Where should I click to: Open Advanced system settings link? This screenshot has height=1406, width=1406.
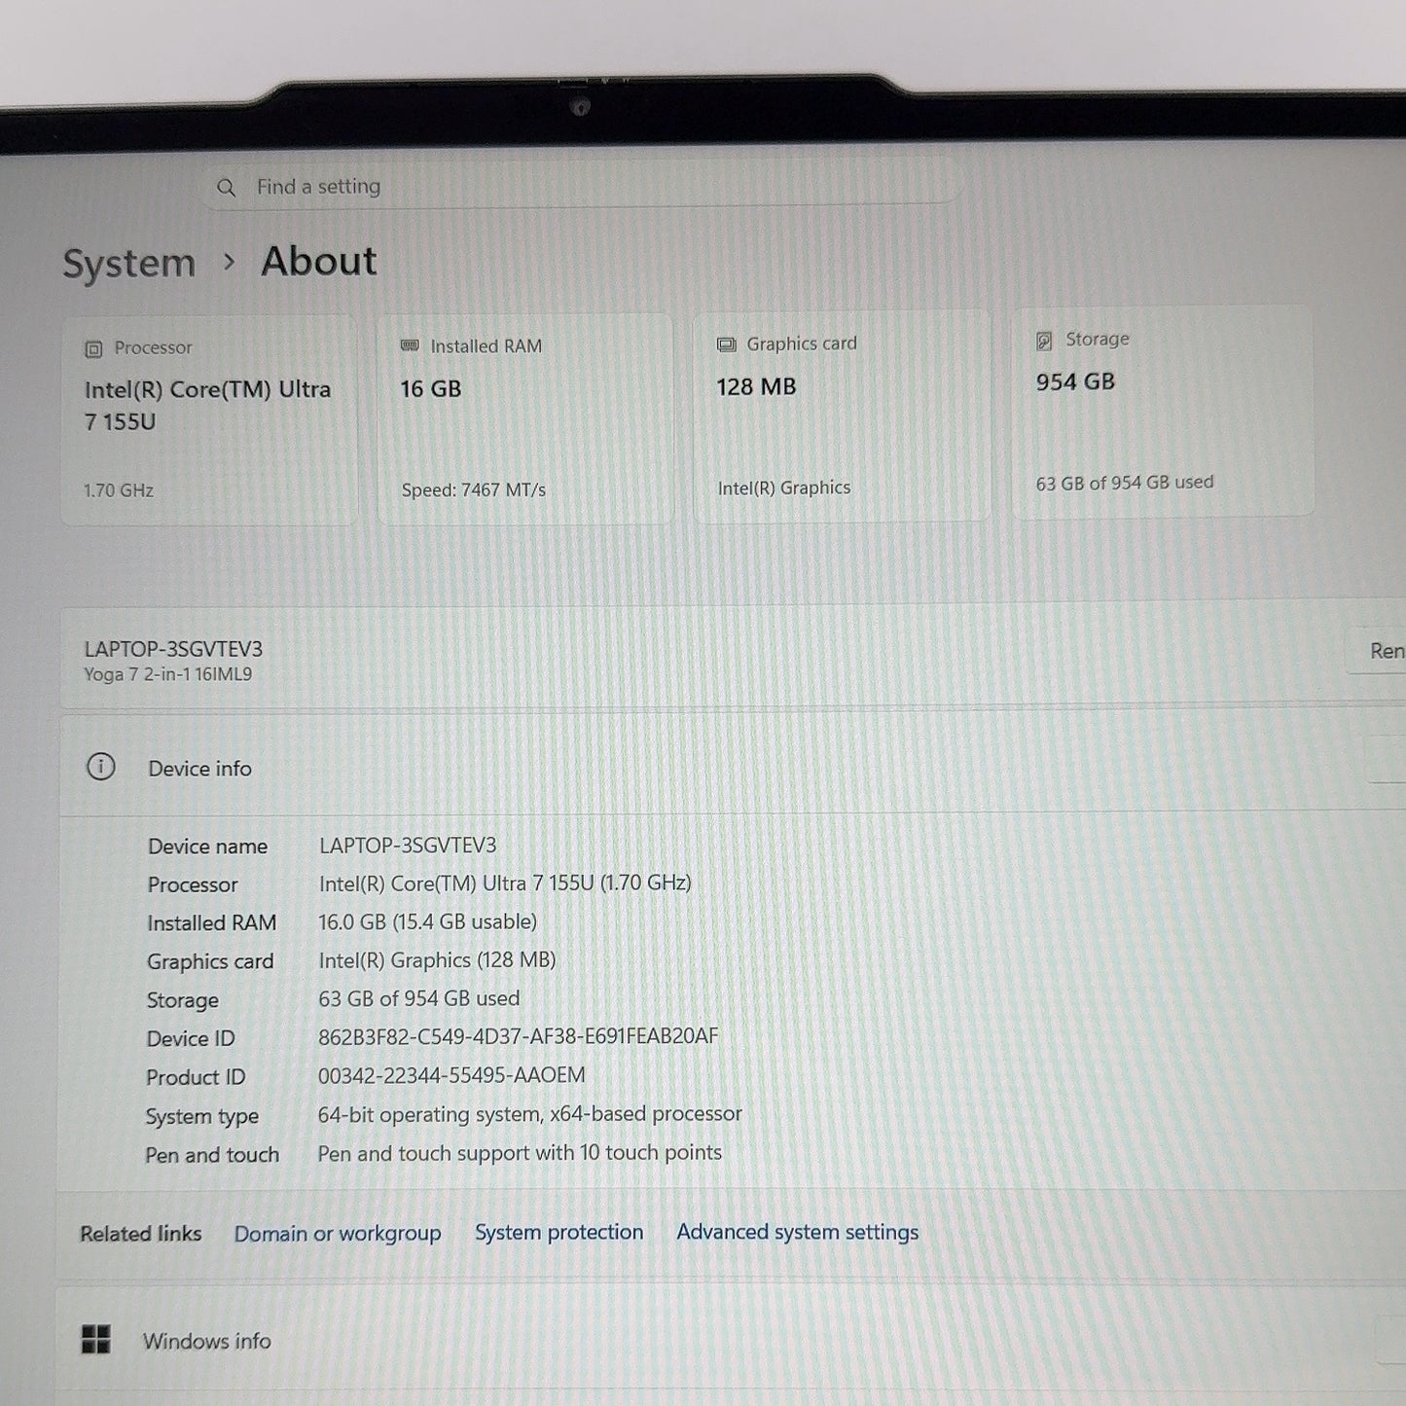[x=797, y=1232]
